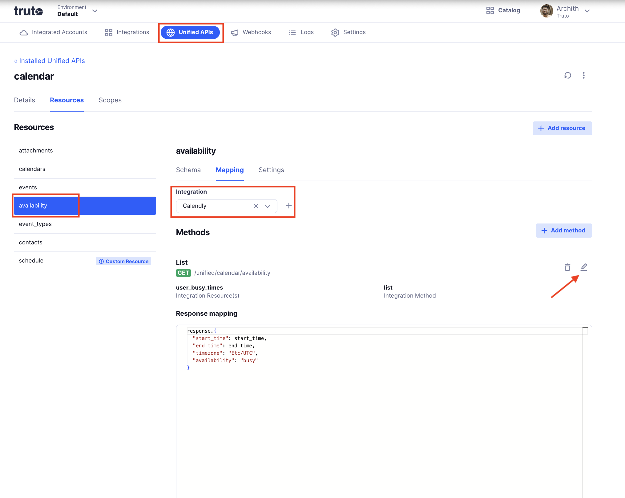Select the calendars resource

coord(31,169)
